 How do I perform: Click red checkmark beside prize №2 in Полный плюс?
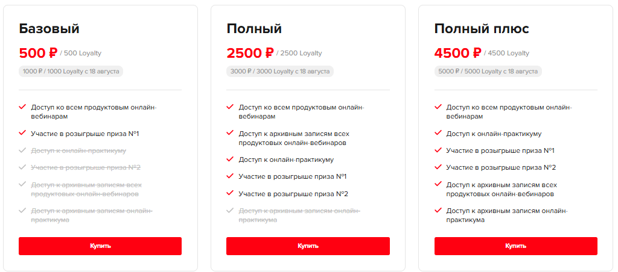pos(438,167)
